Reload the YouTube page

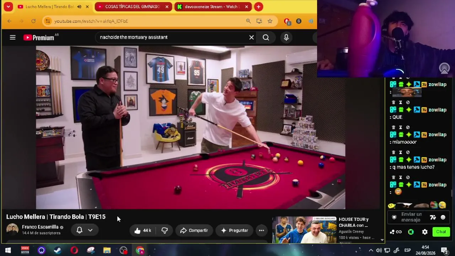pyautogui.click(x=33, y=21)
